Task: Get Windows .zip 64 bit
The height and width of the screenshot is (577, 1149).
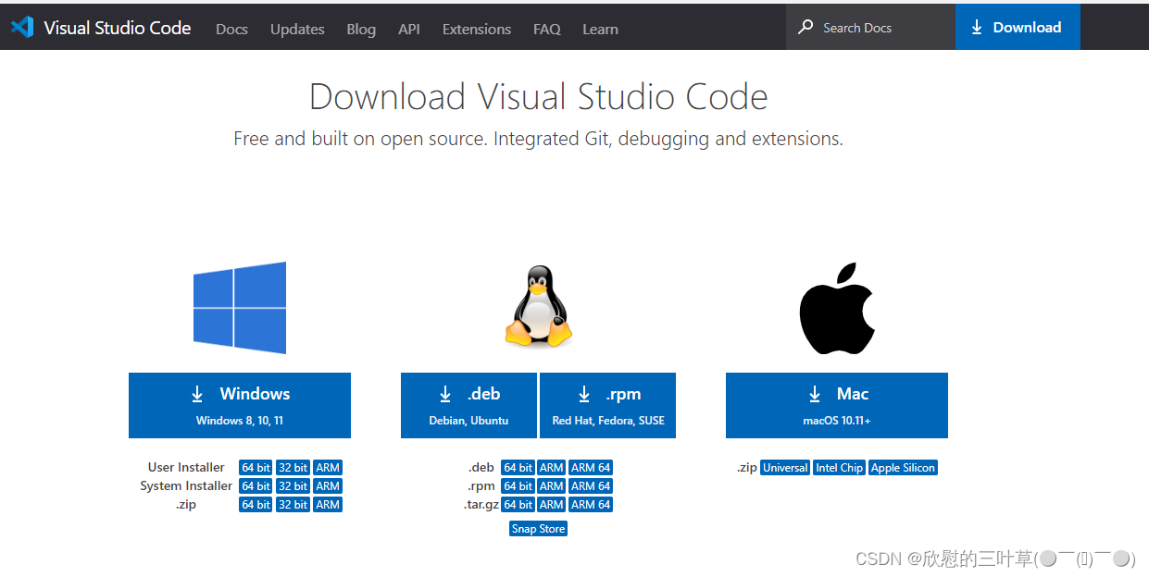Action: (x=256, y=505)
